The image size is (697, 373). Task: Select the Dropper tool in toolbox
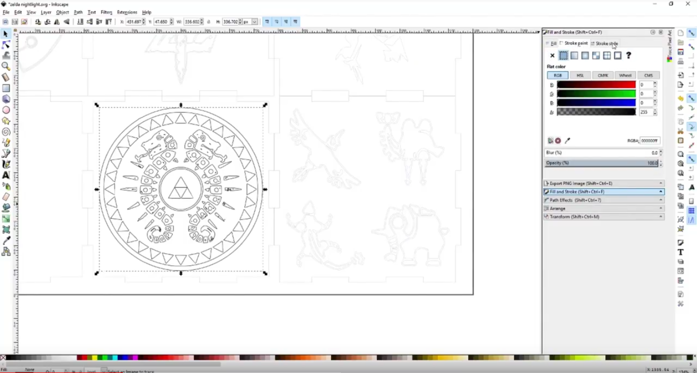coord(5,240)
